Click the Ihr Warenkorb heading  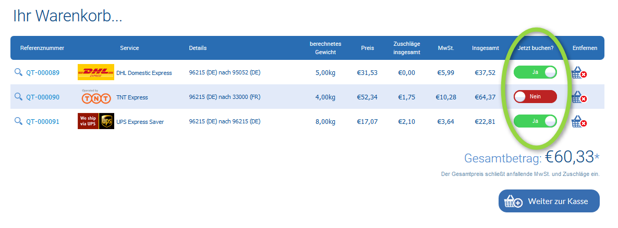(x=67, y=16)
